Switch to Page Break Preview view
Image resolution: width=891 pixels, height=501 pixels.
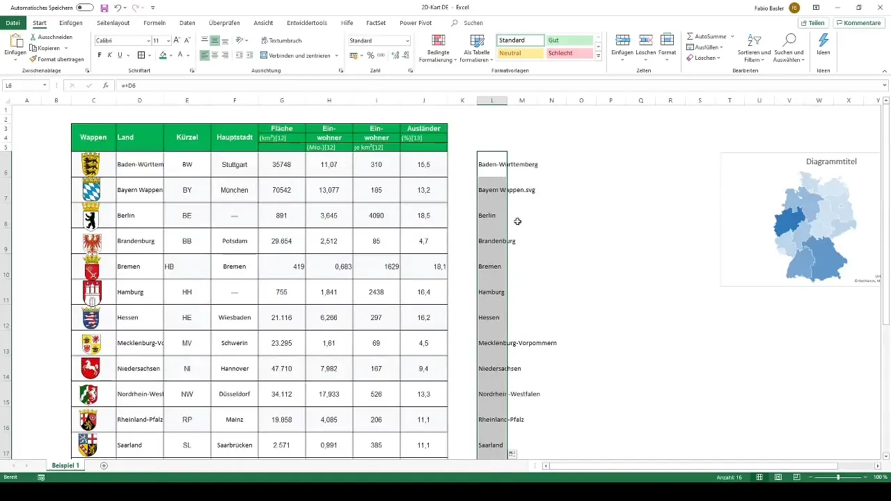(796, 477)
